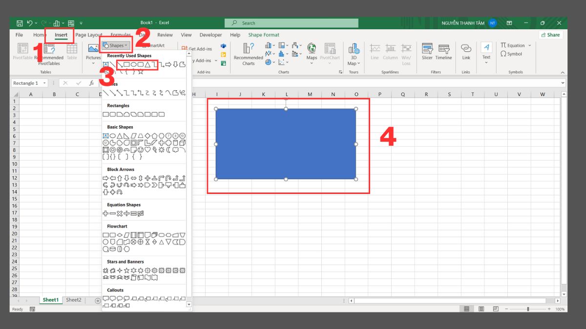Pick a rounded rectangle from the Rectangles section
586x329 pixels.
pos(114,114)
